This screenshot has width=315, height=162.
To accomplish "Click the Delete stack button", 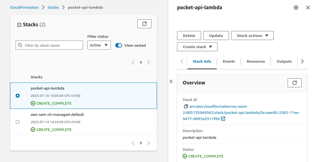I will point(189,36).
